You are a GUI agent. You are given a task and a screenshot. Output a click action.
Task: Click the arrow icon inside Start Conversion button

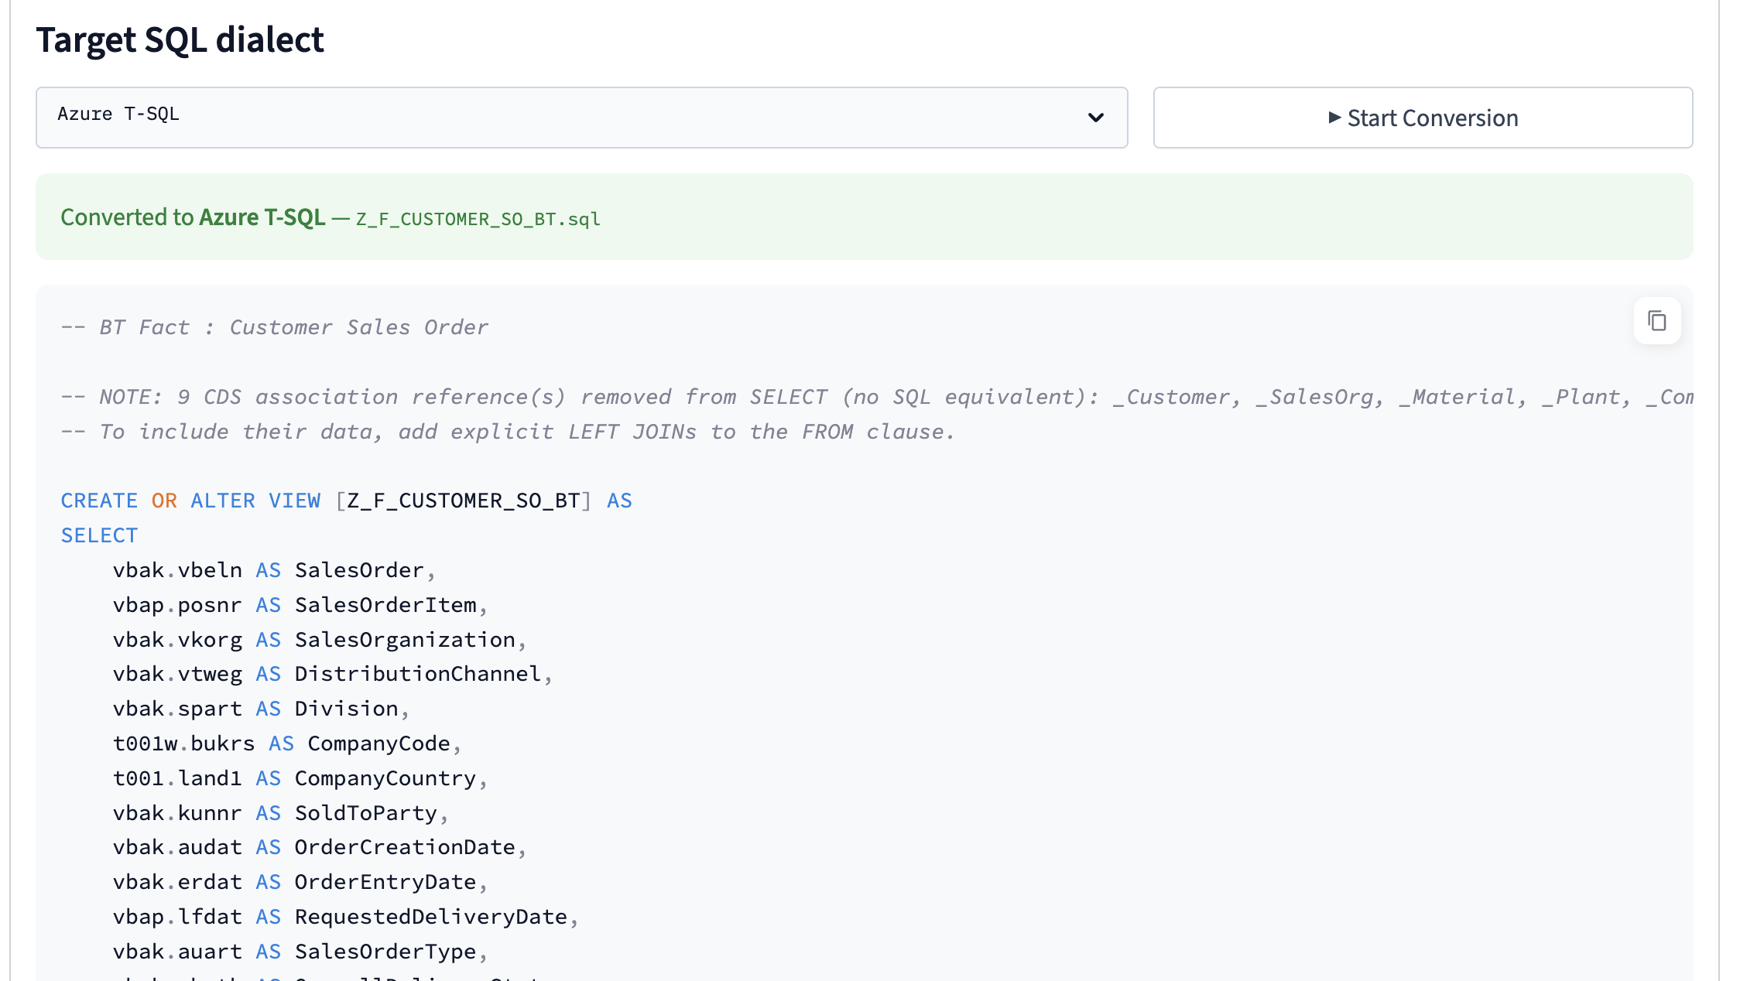point(1336,118)
